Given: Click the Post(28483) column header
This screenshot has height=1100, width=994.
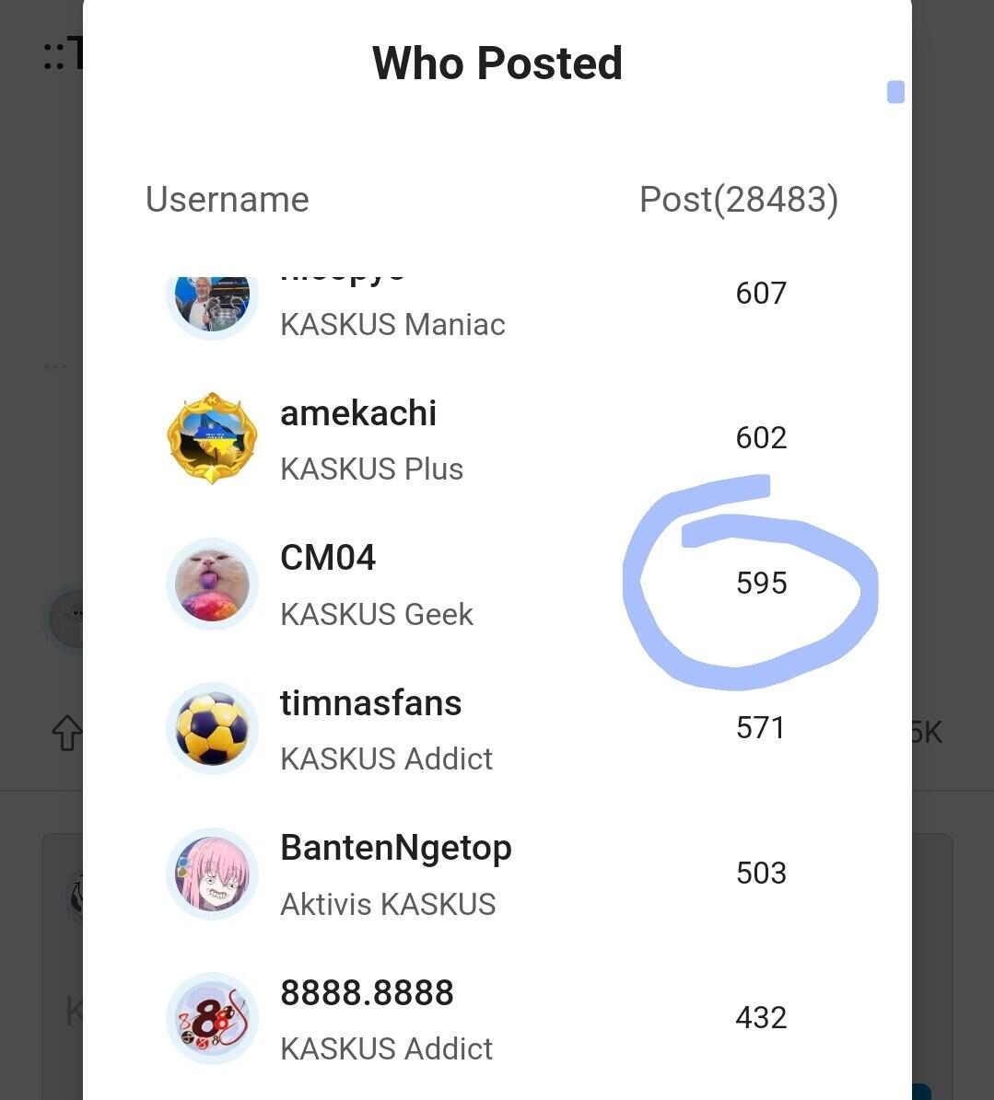Looking at the screenshot, I should (x=739, y=200).
